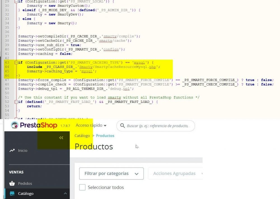Click the '$smarty->force_compile' code line
Screen dimensions: 280x199
coord(146,80)
